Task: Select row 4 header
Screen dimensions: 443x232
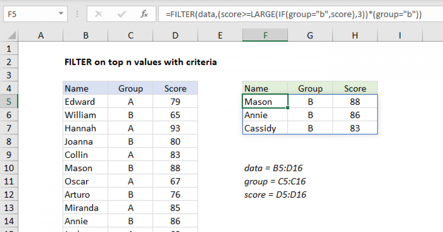Action: pyautogui.click(x=9, y=88)
